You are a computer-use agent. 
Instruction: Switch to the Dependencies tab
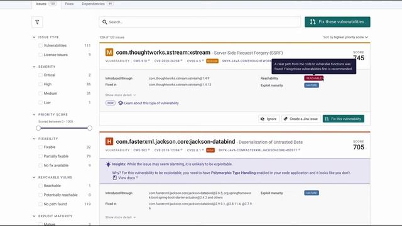97,4
